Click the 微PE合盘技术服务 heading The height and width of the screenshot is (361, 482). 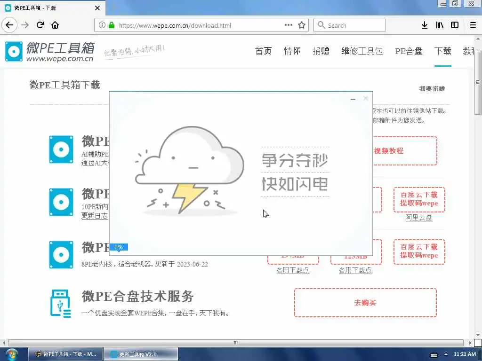(x=138, y=296)
